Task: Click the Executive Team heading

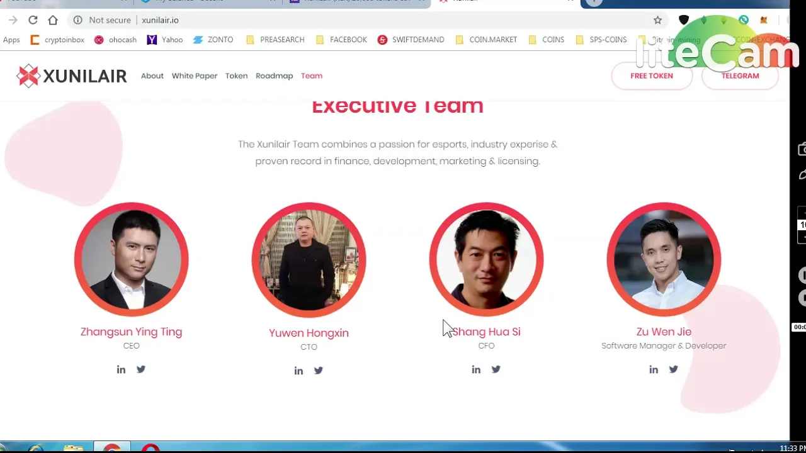Action: click(397, 106)
